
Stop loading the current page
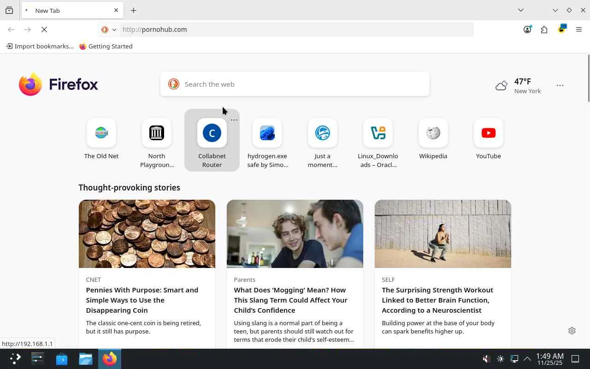point(44,30)
